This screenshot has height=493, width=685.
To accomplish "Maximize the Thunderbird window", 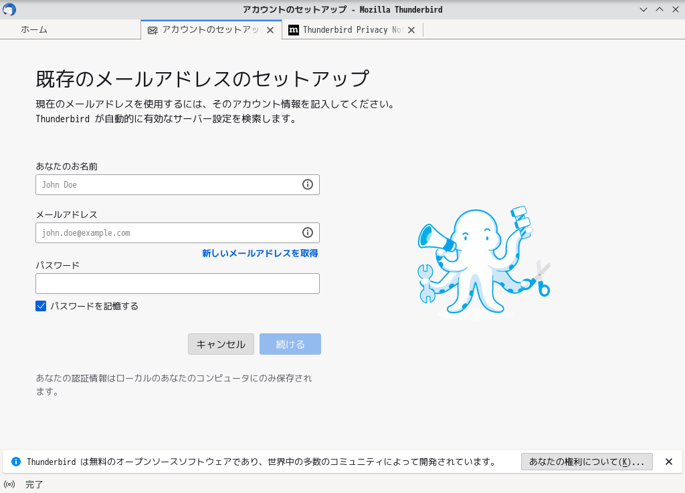I will tap(659, 9).
